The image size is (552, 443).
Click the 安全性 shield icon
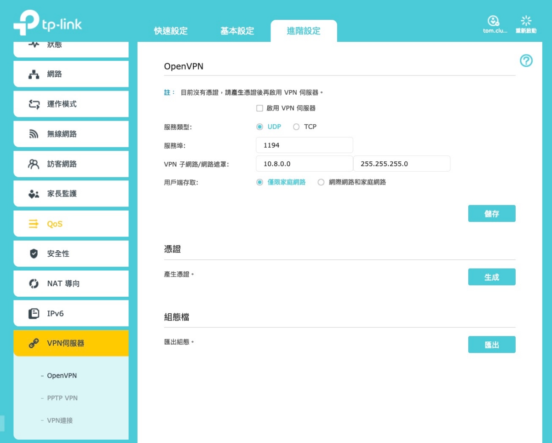(x=34, y=254)
